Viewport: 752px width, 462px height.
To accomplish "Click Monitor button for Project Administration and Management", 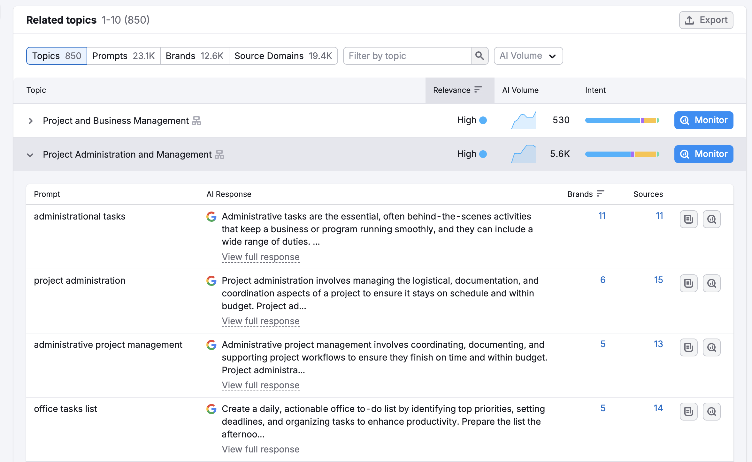I will pyautogui.click(x=704, y=154).
